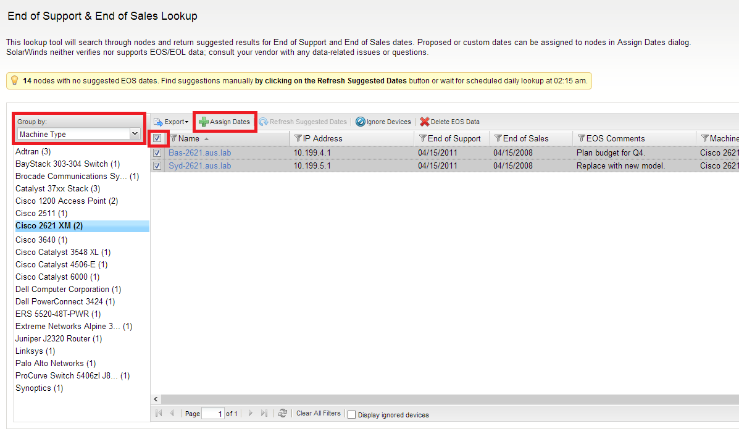Click the 'Plan budget for Q4.' comment cell
This screenshot has height=447, width=739.
coord(611,152)
